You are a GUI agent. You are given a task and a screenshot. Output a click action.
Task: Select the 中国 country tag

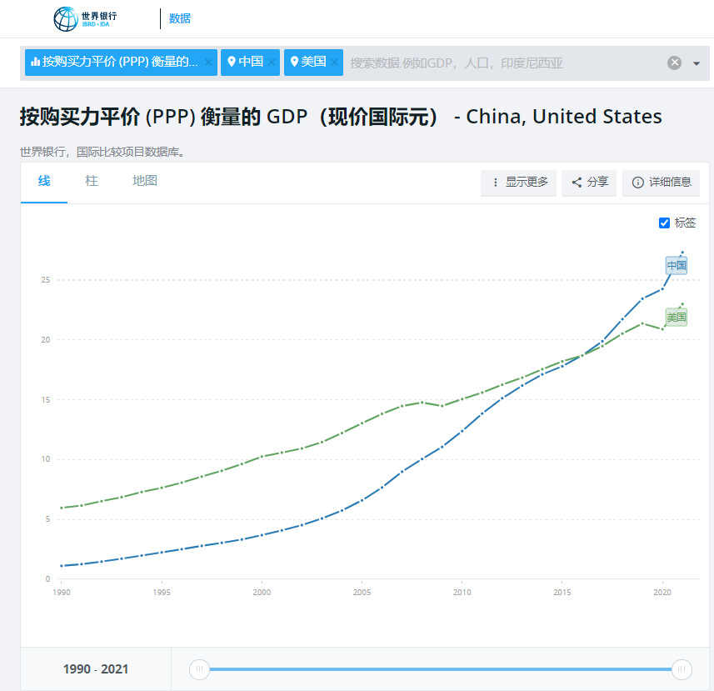point(251,63)
